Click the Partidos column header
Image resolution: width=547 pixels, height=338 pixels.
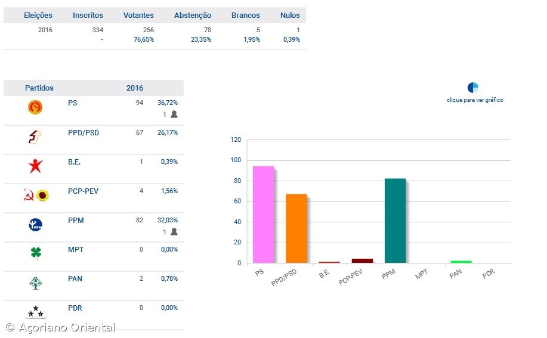[39, 88]
